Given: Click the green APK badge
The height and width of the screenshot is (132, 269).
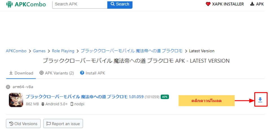Looking at the screenshot, I should (165, 97).
